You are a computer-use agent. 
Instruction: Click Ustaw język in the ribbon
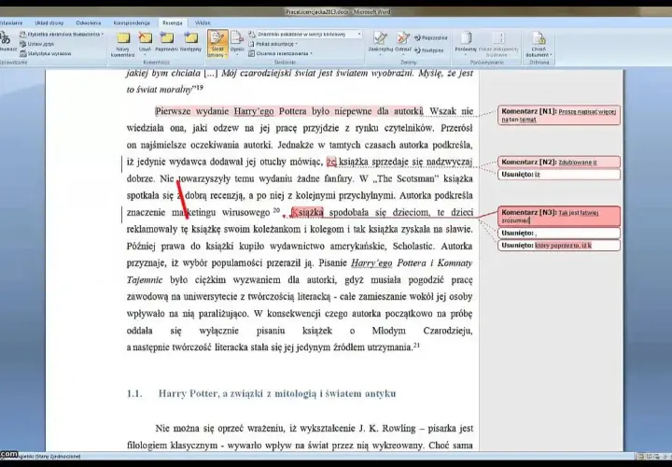point(37,44)
